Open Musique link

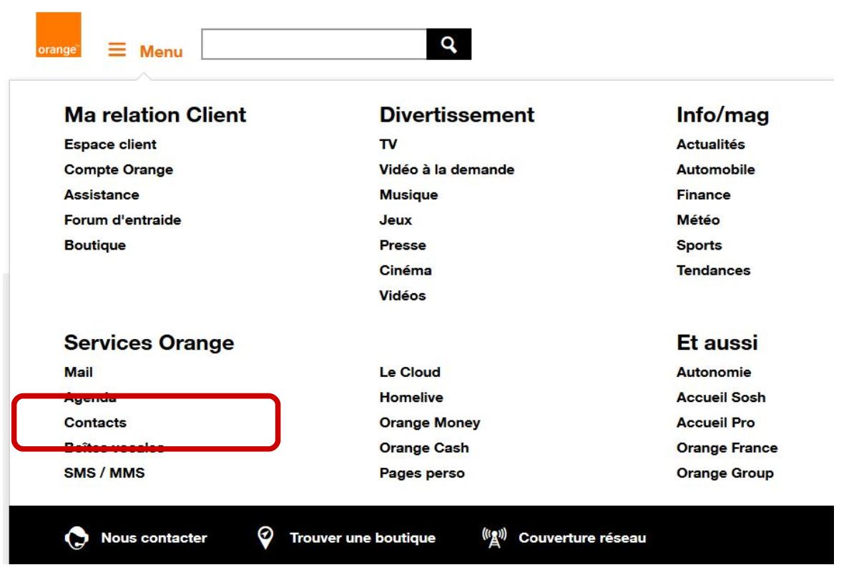point(408,195)
